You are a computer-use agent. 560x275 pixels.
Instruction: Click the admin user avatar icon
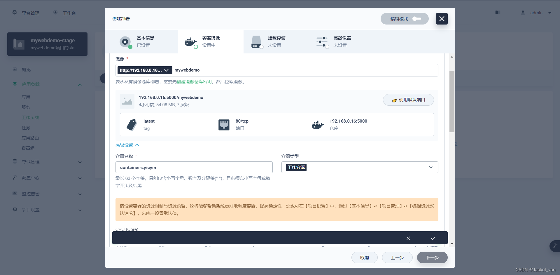[x=523, y=13]
